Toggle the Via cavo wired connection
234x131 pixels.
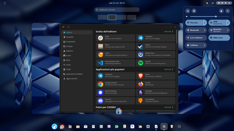pyautogui.click(x=194, y=23)
